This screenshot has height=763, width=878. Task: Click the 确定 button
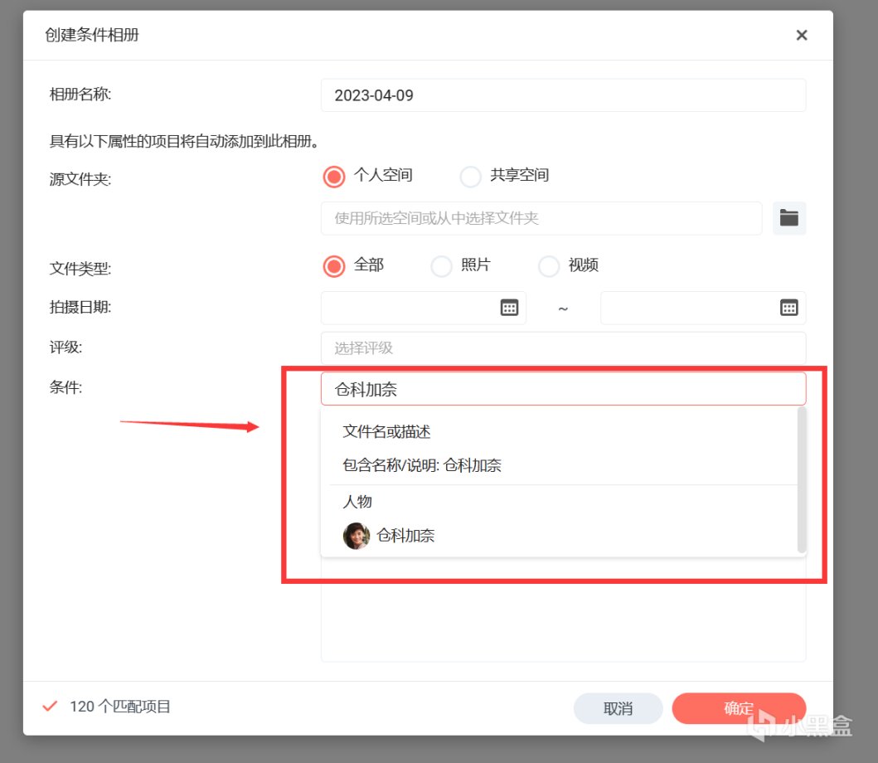pyautogui.click(x=739, y=708)
